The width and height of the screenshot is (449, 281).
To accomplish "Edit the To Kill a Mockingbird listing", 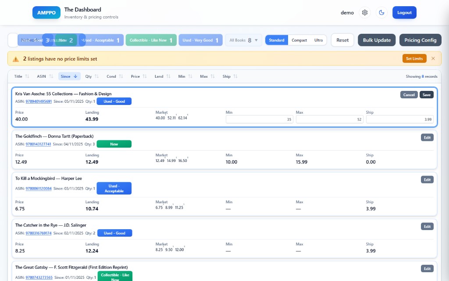I will point(427,180).
